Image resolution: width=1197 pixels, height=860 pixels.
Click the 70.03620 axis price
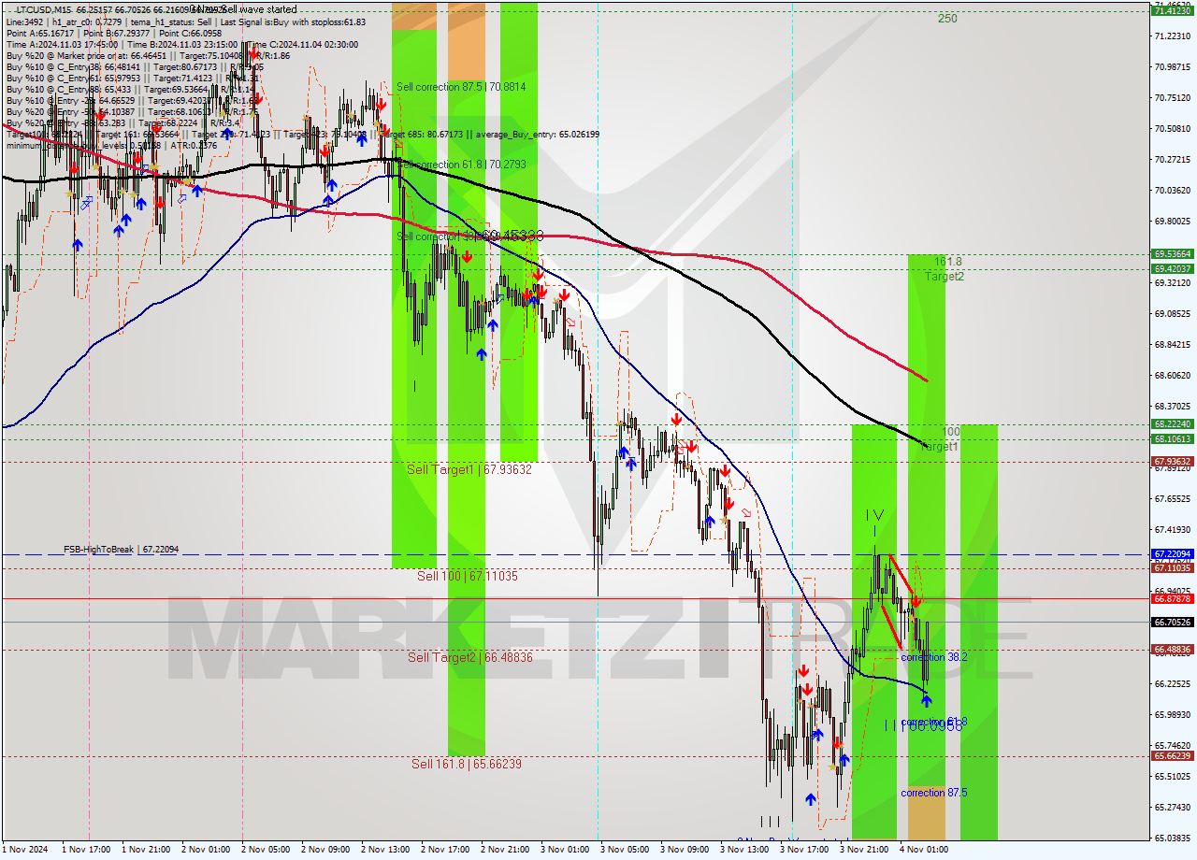click(x=1173, y=190)
